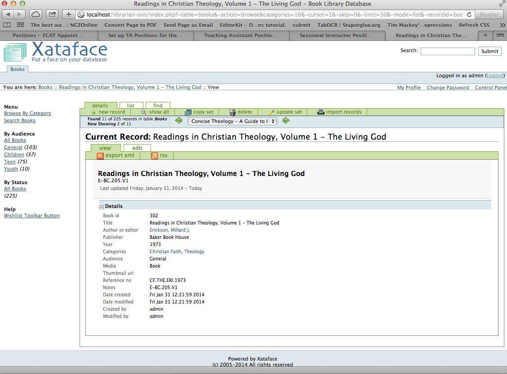Open the Christian Faith category link
The width and height of the screenshot is (507, 374).
click(165, 251)
